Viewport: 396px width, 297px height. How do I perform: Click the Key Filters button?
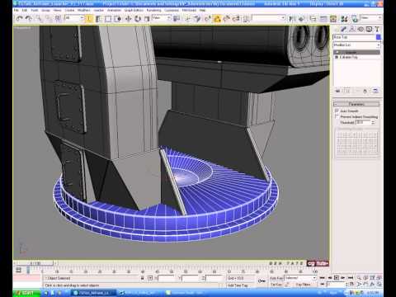303,285
